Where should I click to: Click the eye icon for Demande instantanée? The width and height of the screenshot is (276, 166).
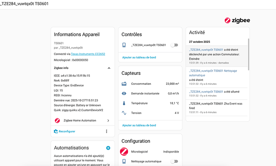(124, 93)
